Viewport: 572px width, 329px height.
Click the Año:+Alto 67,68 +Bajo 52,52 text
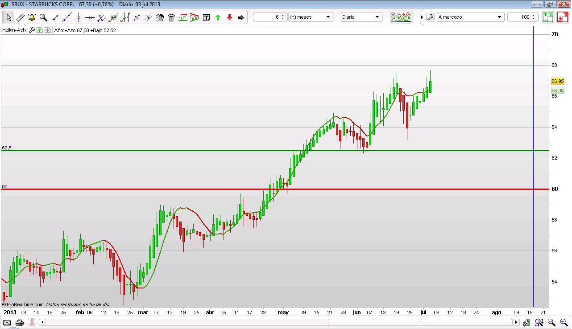85,30
